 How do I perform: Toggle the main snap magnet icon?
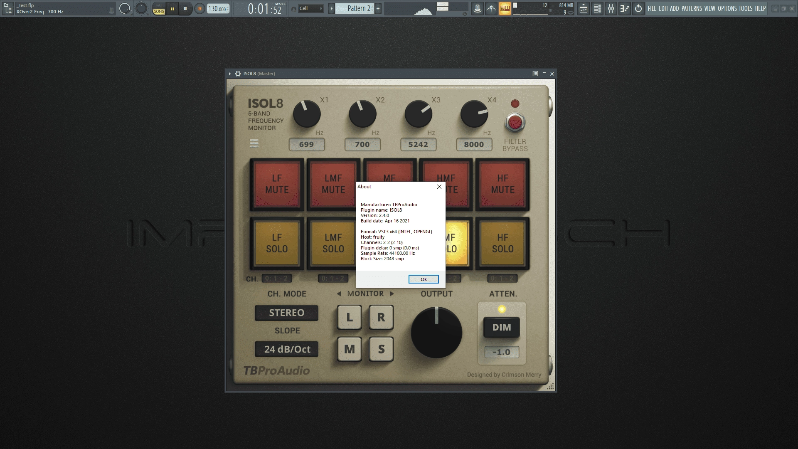[x=293, y=9]
